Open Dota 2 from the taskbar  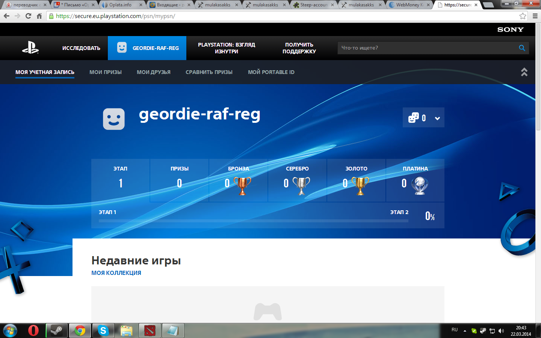150,330
